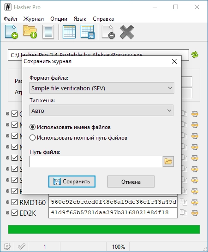
Task: Click the Отмена button
Action: (x=131, y=182)
